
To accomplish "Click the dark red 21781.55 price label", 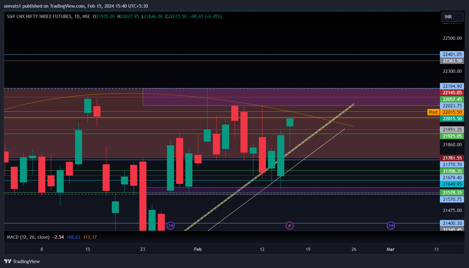I will point(452,158).
